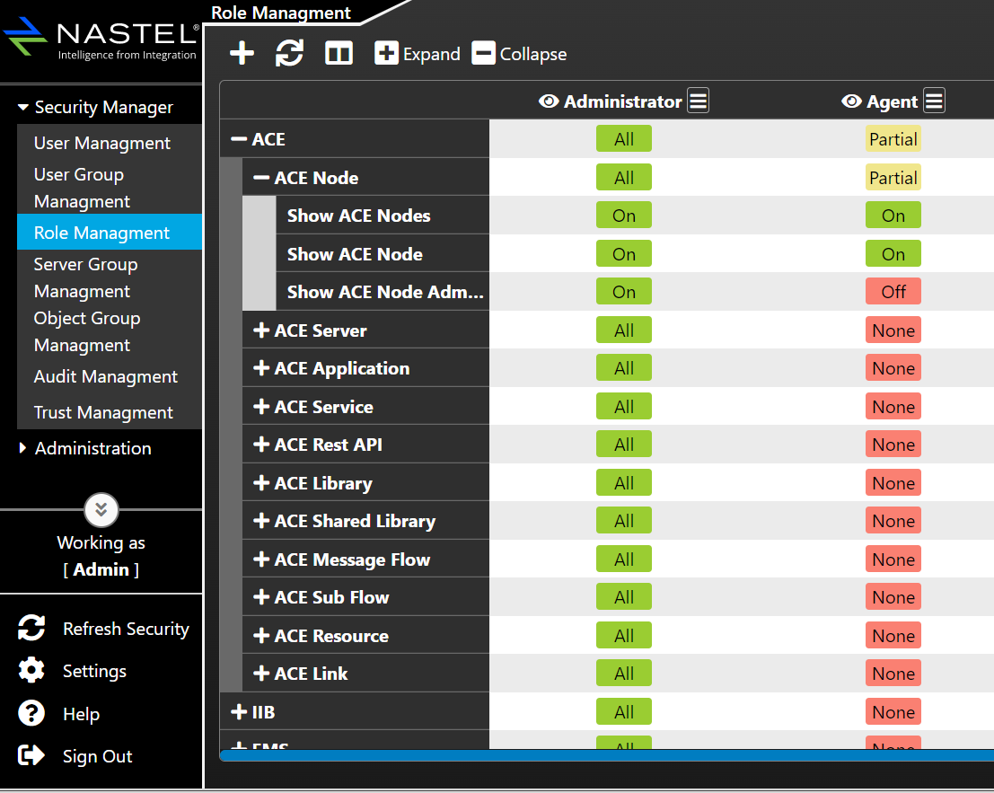Toggle Agent Off for Show ACE Node Adm...
This screenshot has height=793, width=994.
pos(893,292)
